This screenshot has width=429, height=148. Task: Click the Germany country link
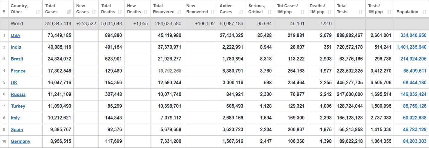tap(21, 141)
